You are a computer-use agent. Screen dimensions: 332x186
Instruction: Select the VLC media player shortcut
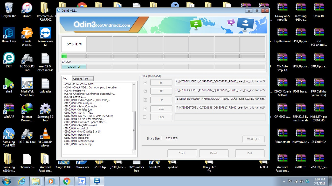(45, 138)
